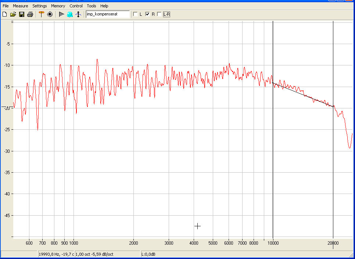Screen dimensions: 355x259
Task: Uncheck the R channel checkbox
Action: coord(147,14)
